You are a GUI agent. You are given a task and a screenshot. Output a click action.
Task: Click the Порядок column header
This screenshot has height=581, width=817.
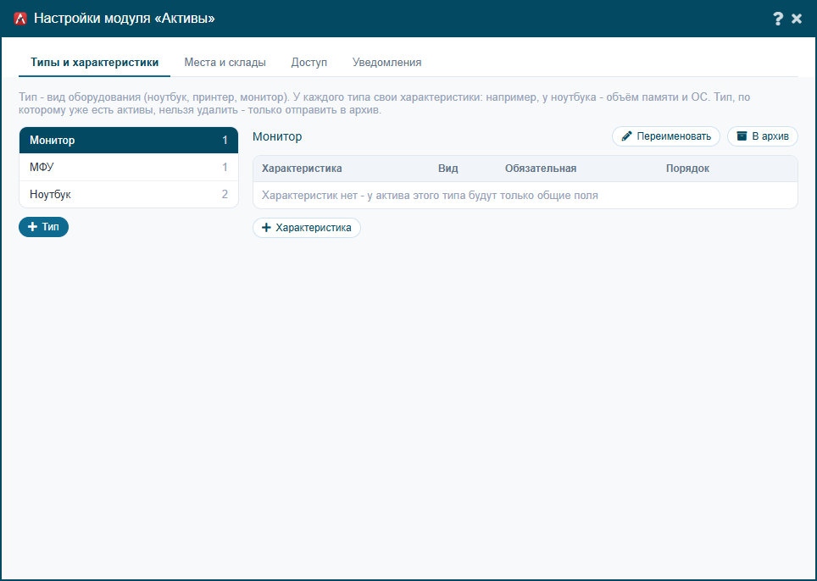687,169
